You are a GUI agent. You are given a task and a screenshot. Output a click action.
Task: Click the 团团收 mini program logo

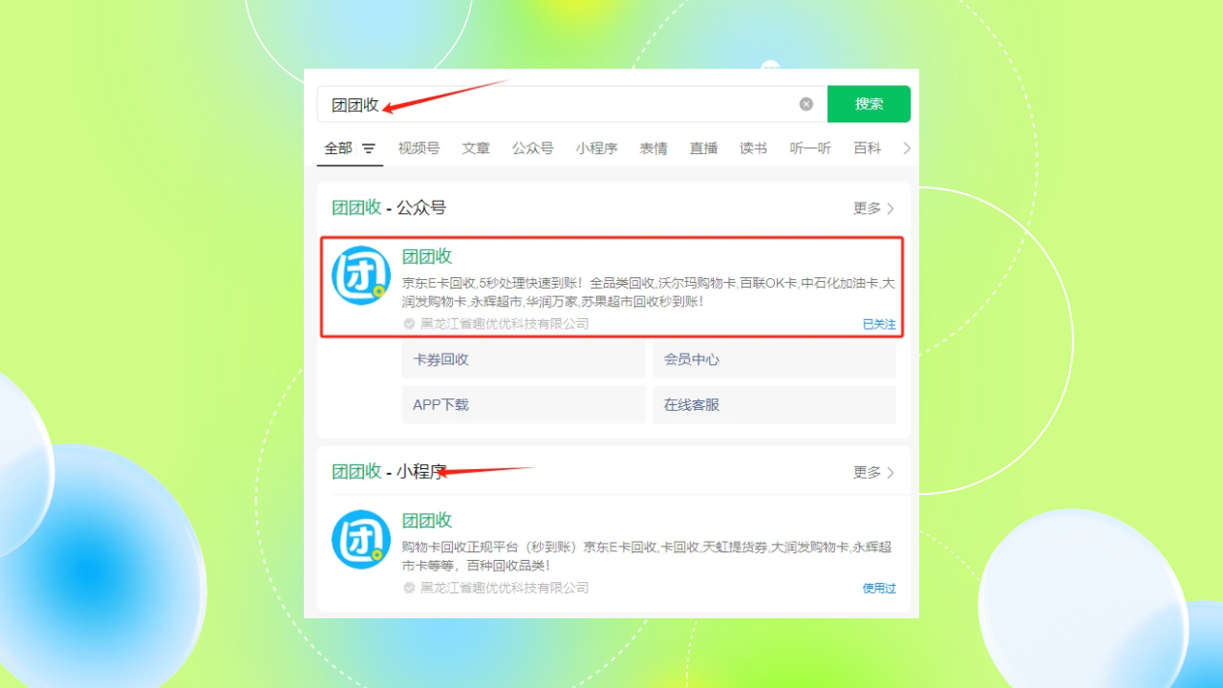[361, 540]
